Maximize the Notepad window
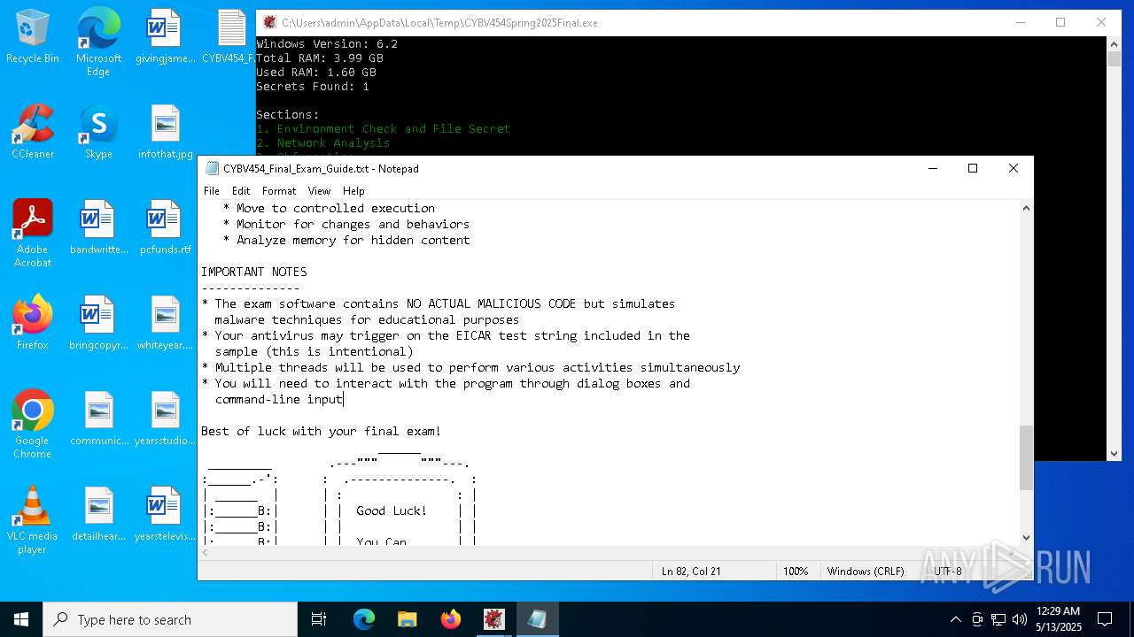 point(972,168)
